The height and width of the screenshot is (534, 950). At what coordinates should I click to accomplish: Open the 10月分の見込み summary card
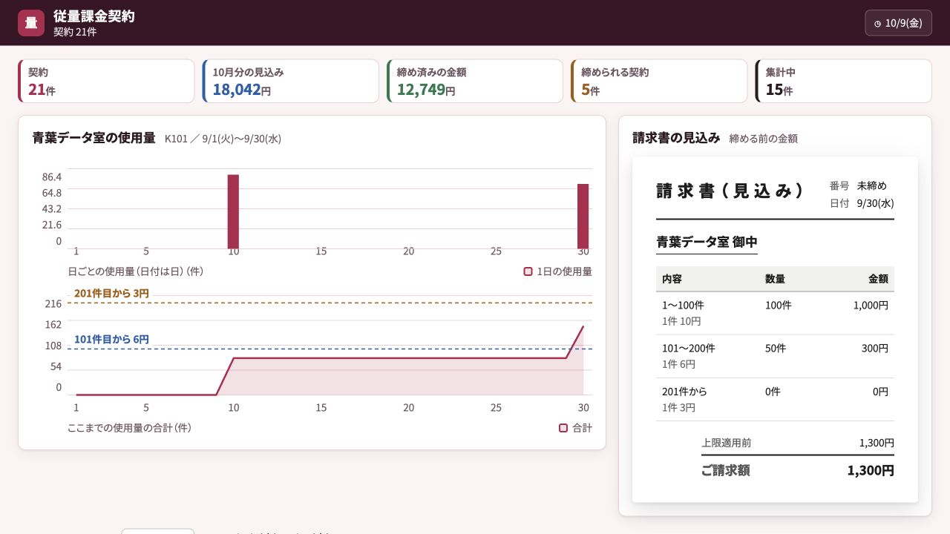[290, 81]
